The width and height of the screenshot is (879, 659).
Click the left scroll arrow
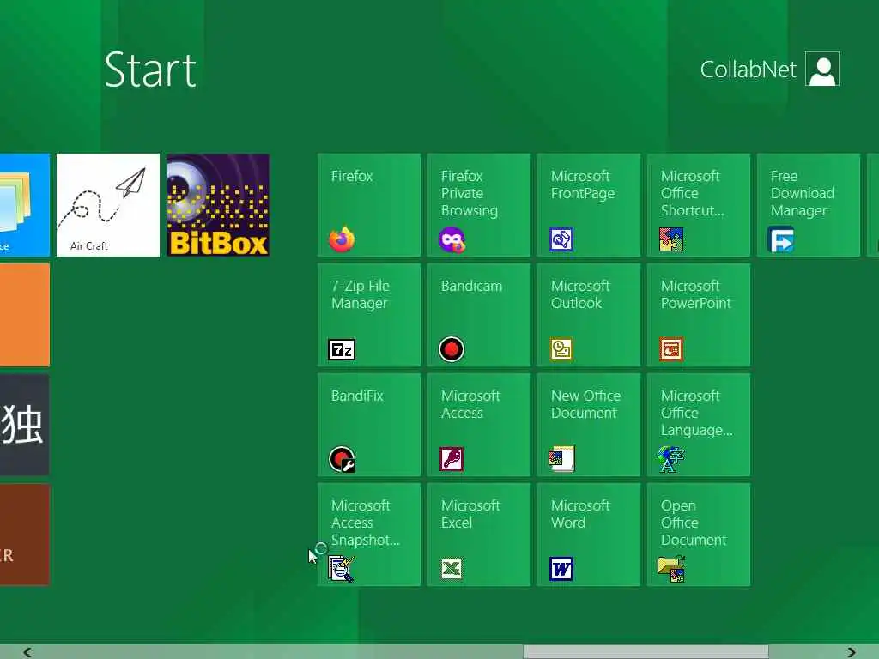[x=27, y=652]
